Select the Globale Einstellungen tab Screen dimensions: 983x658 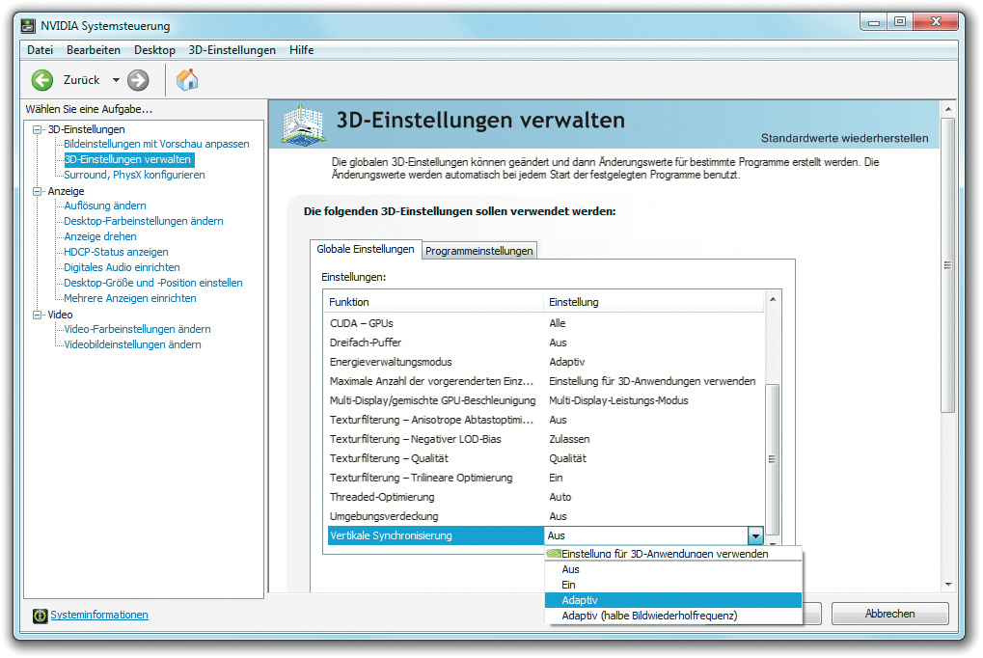pyautogui.click(x=366, y=249)
